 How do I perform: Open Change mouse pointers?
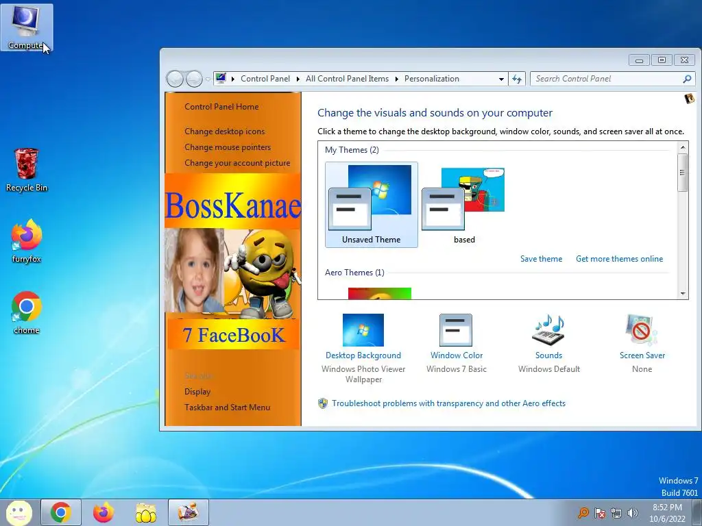(228, 147)
